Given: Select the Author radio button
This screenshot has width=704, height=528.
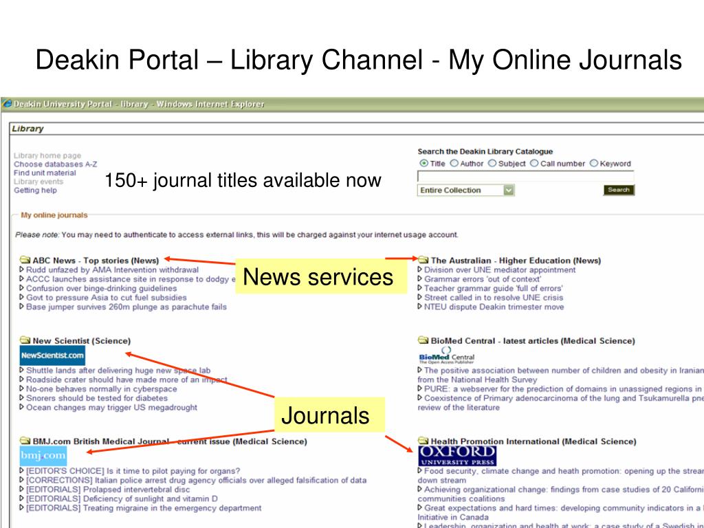Looking at the screenshot, I should tap(454, 164).
